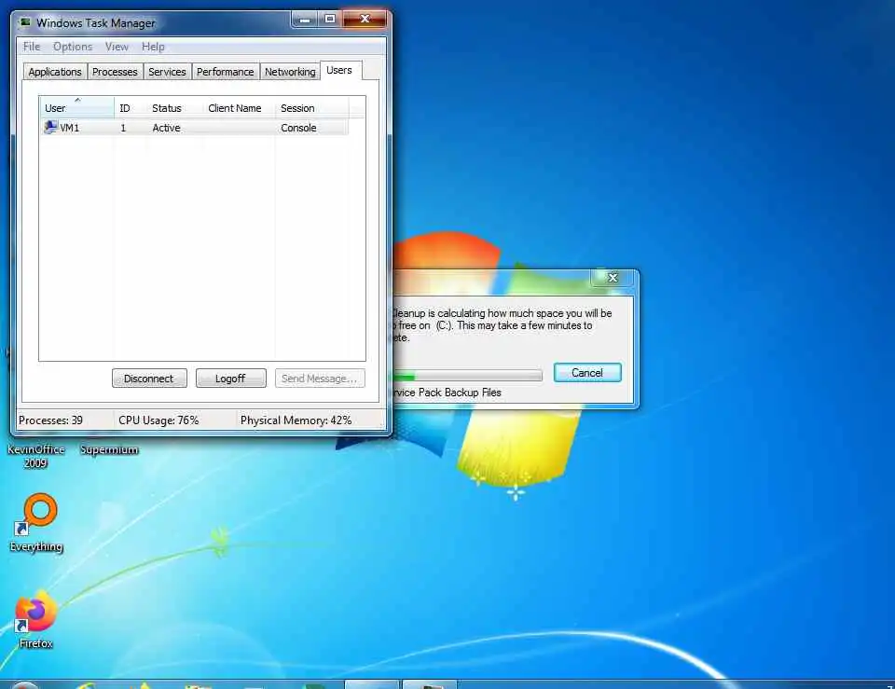Click the Active status cell for VM1

click(166, 128)
